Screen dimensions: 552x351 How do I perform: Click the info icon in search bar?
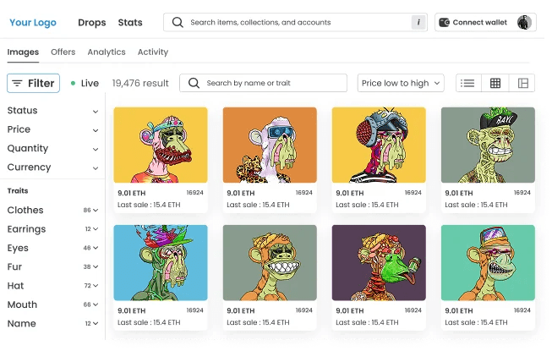click(418, 22)
